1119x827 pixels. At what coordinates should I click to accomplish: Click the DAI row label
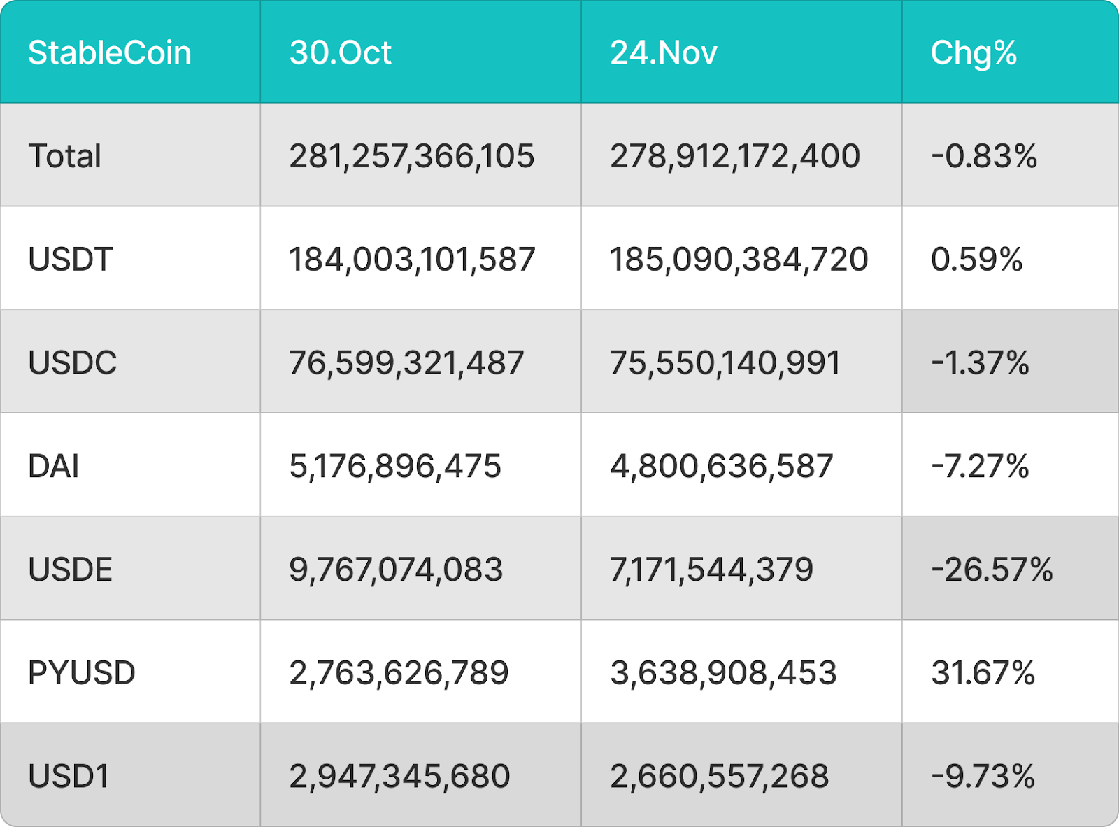point(53,466)
